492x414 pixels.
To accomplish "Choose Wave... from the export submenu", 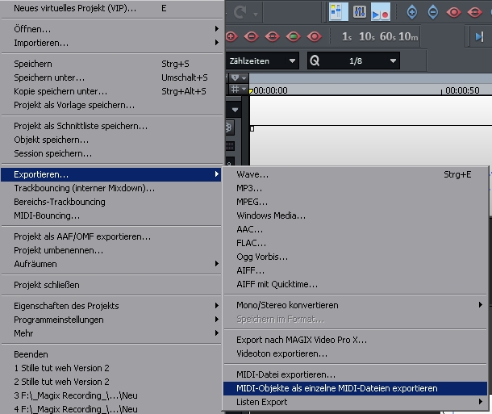I will coord(252,174).
